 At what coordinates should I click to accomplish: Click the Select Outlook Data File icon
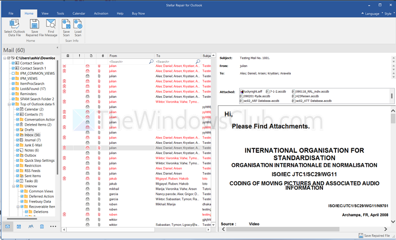(14, 24)
